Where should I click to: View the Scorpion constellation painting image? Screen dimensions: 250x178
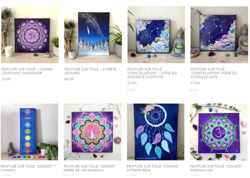click(x=156, y=35)
